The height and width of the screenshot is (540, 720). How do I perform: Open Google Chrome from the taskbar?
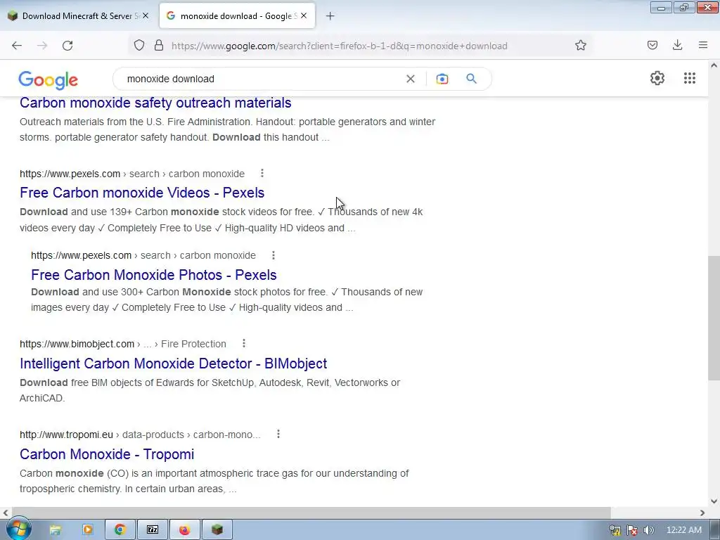(x=120, y=529)
